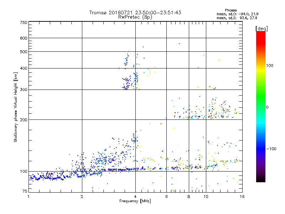Click the 'mean, sd,X: 93.6, 27.9' line
The image size is (285, 214).
pyautogui.click(x=237, y=18)
